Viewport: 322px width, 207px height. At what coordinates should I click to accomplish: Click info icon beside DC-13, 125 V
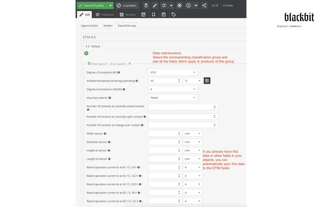point(141,201)
